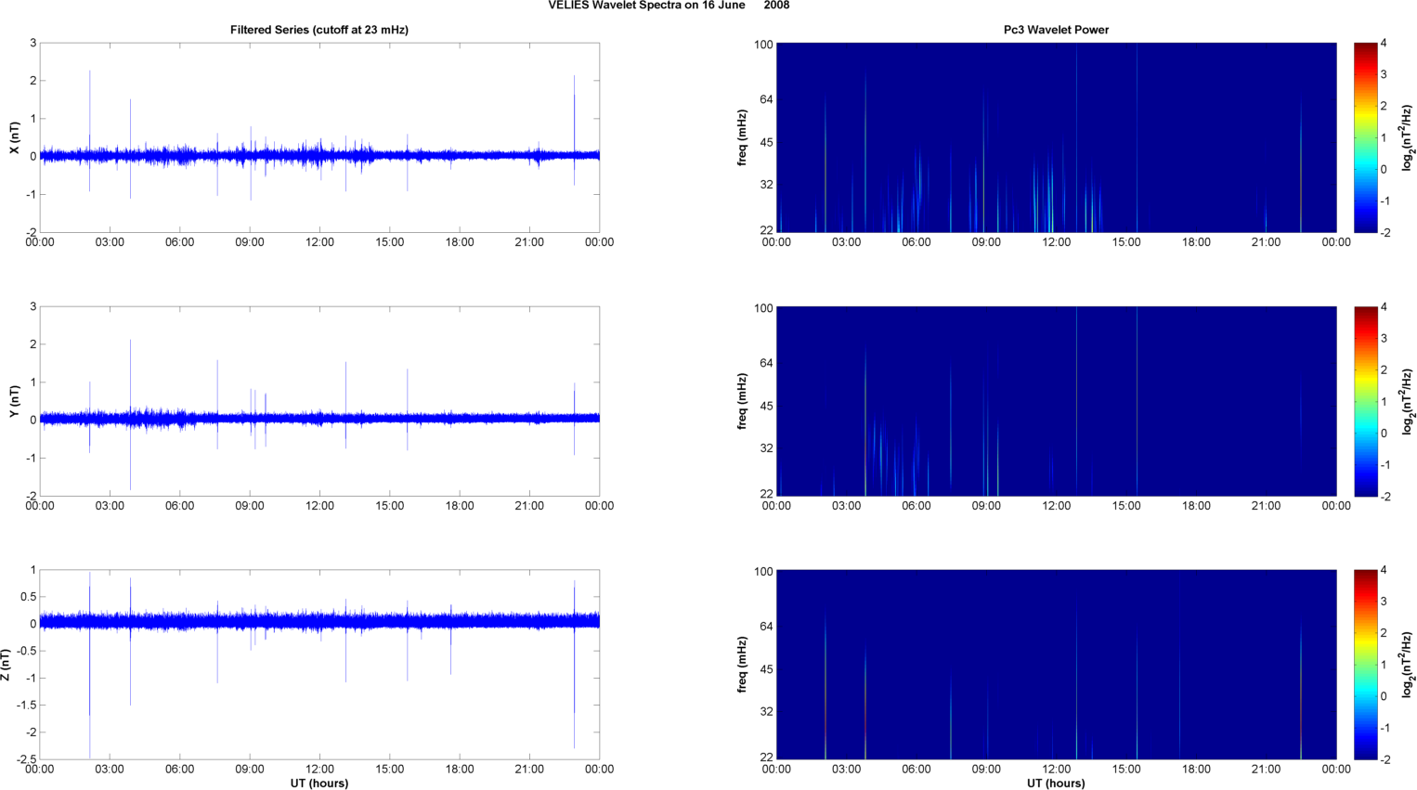
Task: Click the 32 frequency tick of the bottom spectrogram
Action: [x=766, y=712]
